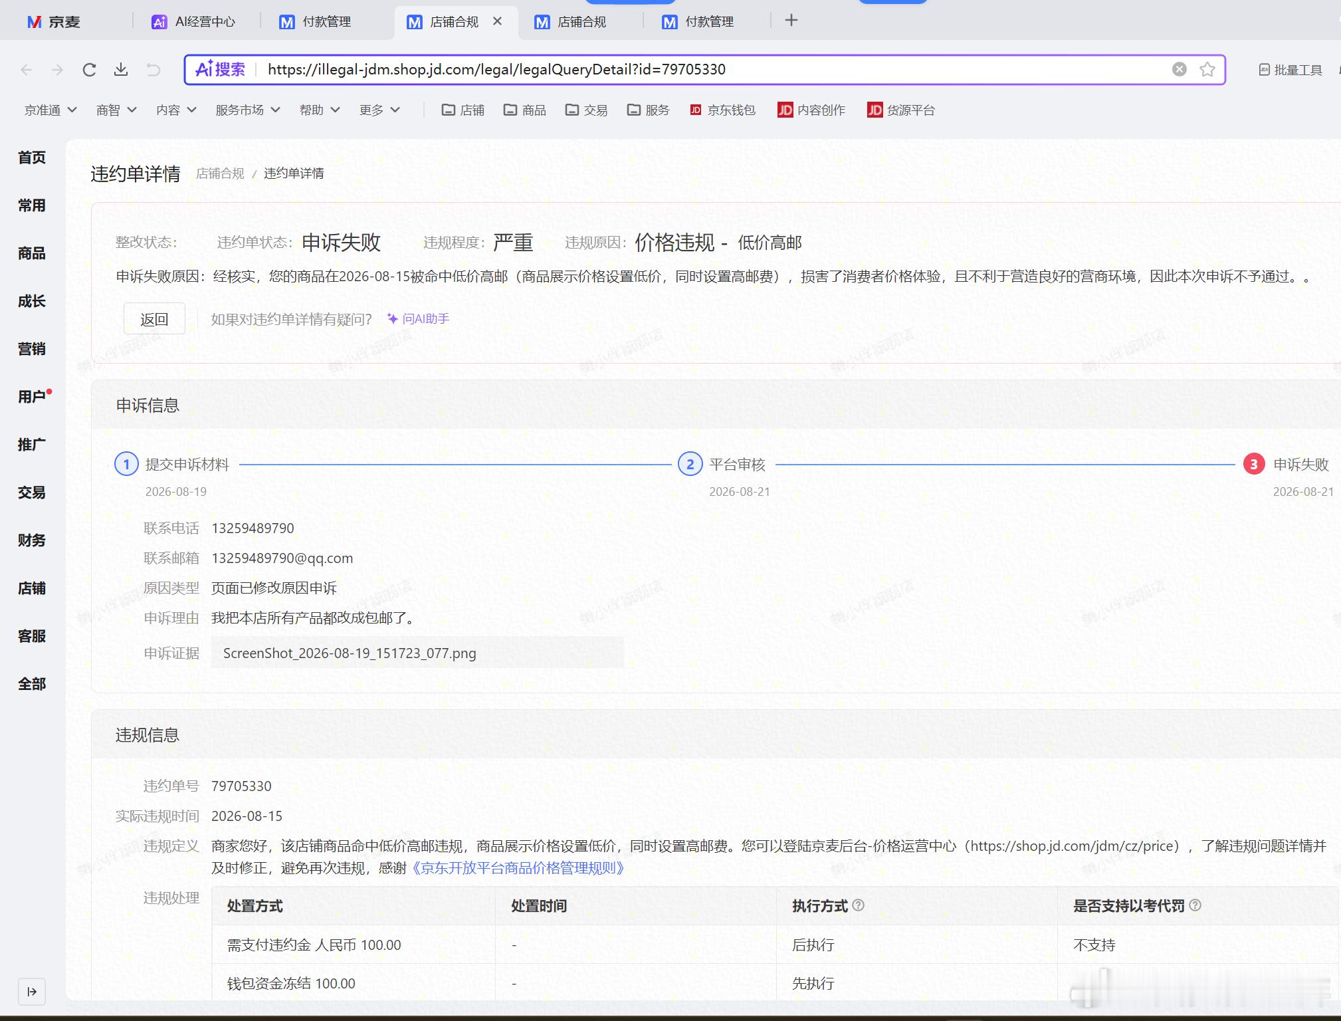The height and width of the screenshot is (1021, 1341).
Task: Open 全部 in the sidebar
Action: (x=32, y=684)
